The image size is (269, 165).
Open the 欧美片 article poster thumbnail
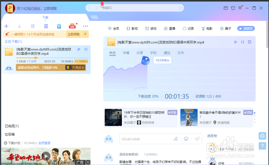(x=189, y=118)
